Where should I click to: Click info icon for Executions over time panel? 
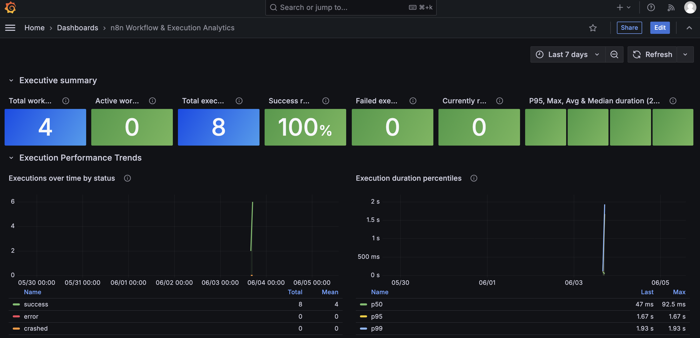coord(127,178)
